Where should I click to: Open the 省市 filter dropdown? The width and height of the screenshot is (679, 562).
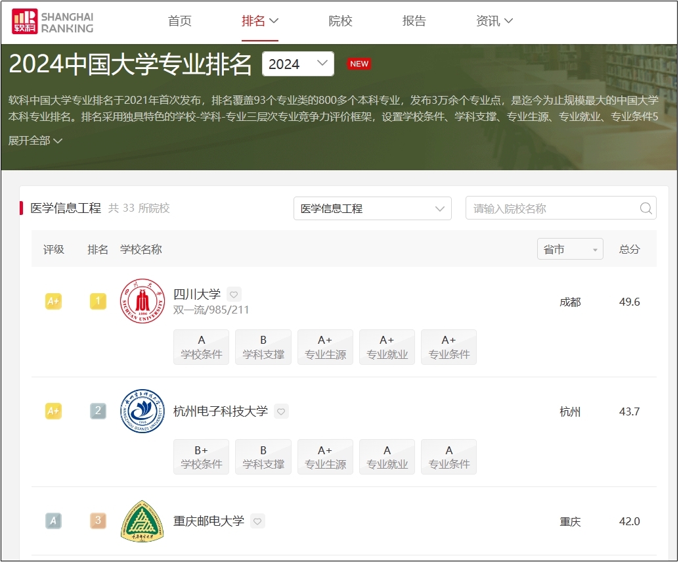569,249
